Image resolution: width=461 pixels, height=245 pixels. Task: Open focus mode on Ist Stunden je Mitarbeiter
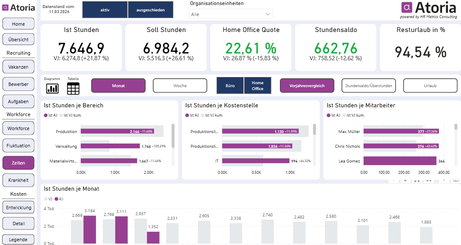[x=456, y=181]
